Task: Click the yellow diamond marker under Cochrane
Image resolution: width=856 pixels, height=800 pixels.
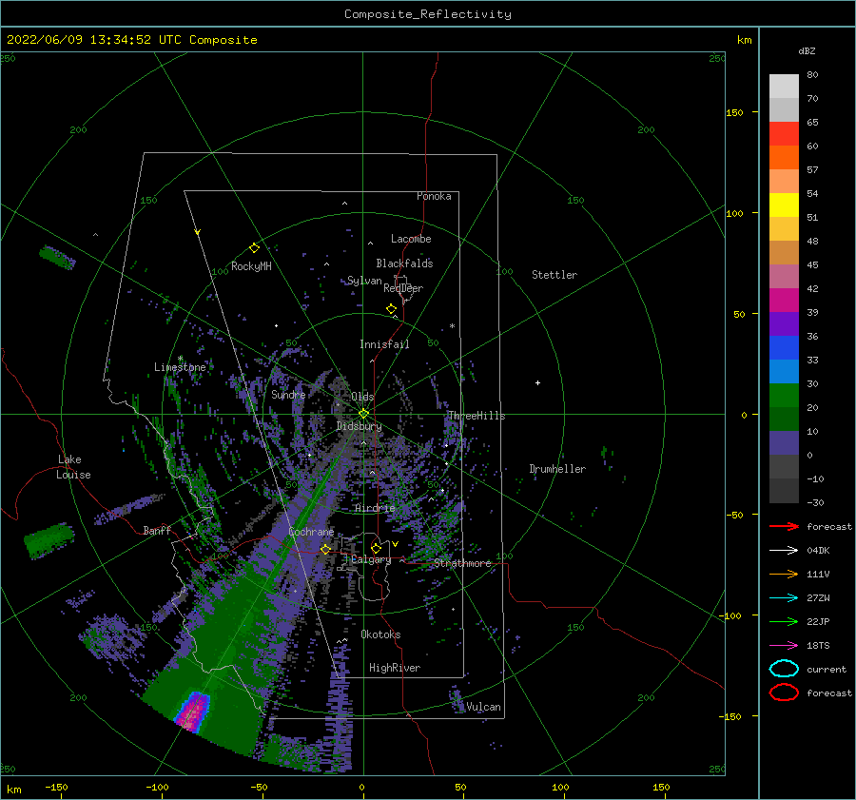Action: [325, 550]
